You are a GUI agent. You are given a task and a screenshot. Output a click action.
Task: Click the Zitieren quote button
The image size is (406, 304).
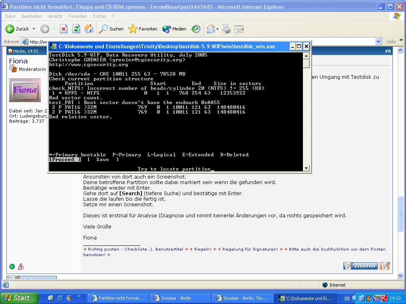360,266
